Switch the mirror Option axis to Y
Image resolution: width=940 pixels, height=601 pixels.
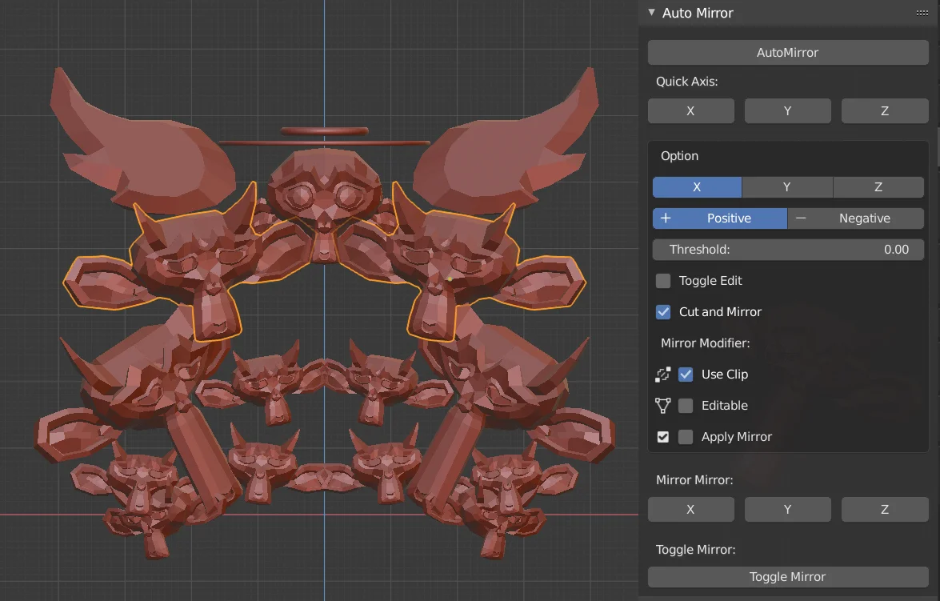(x=786, y=186)
